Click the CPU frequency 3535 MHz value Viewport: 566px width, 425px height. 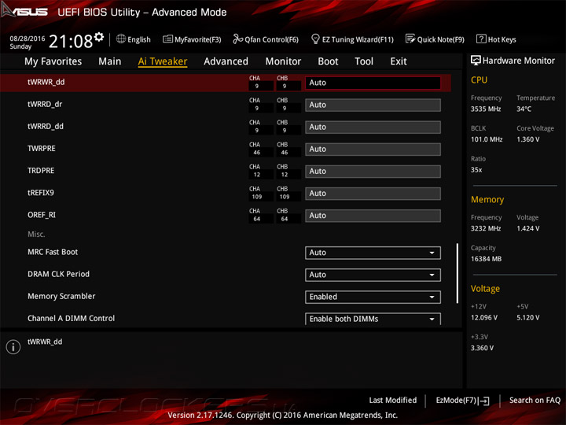coord(486,109)
